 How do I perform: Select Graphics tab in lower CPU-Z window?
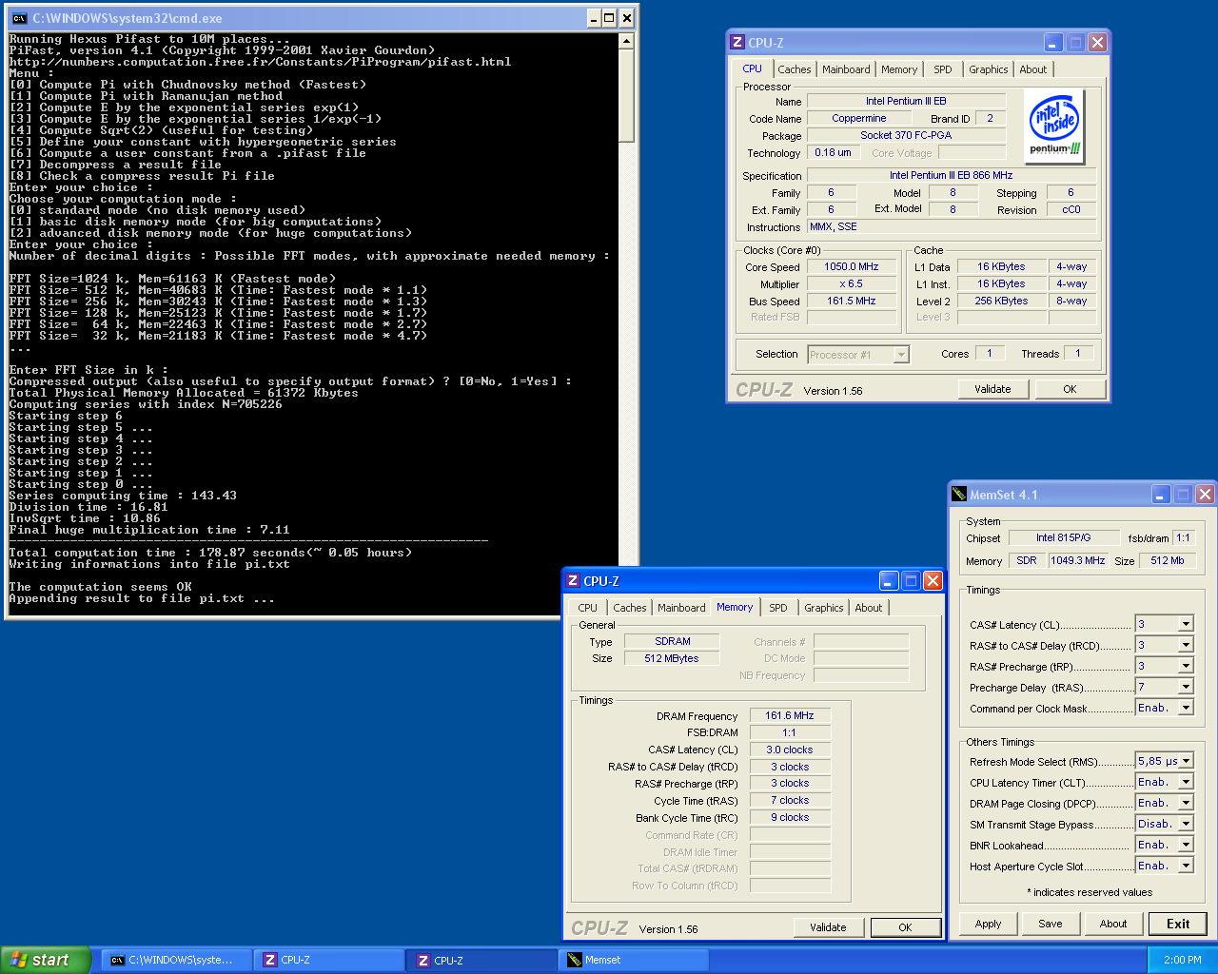pos(823,608)
